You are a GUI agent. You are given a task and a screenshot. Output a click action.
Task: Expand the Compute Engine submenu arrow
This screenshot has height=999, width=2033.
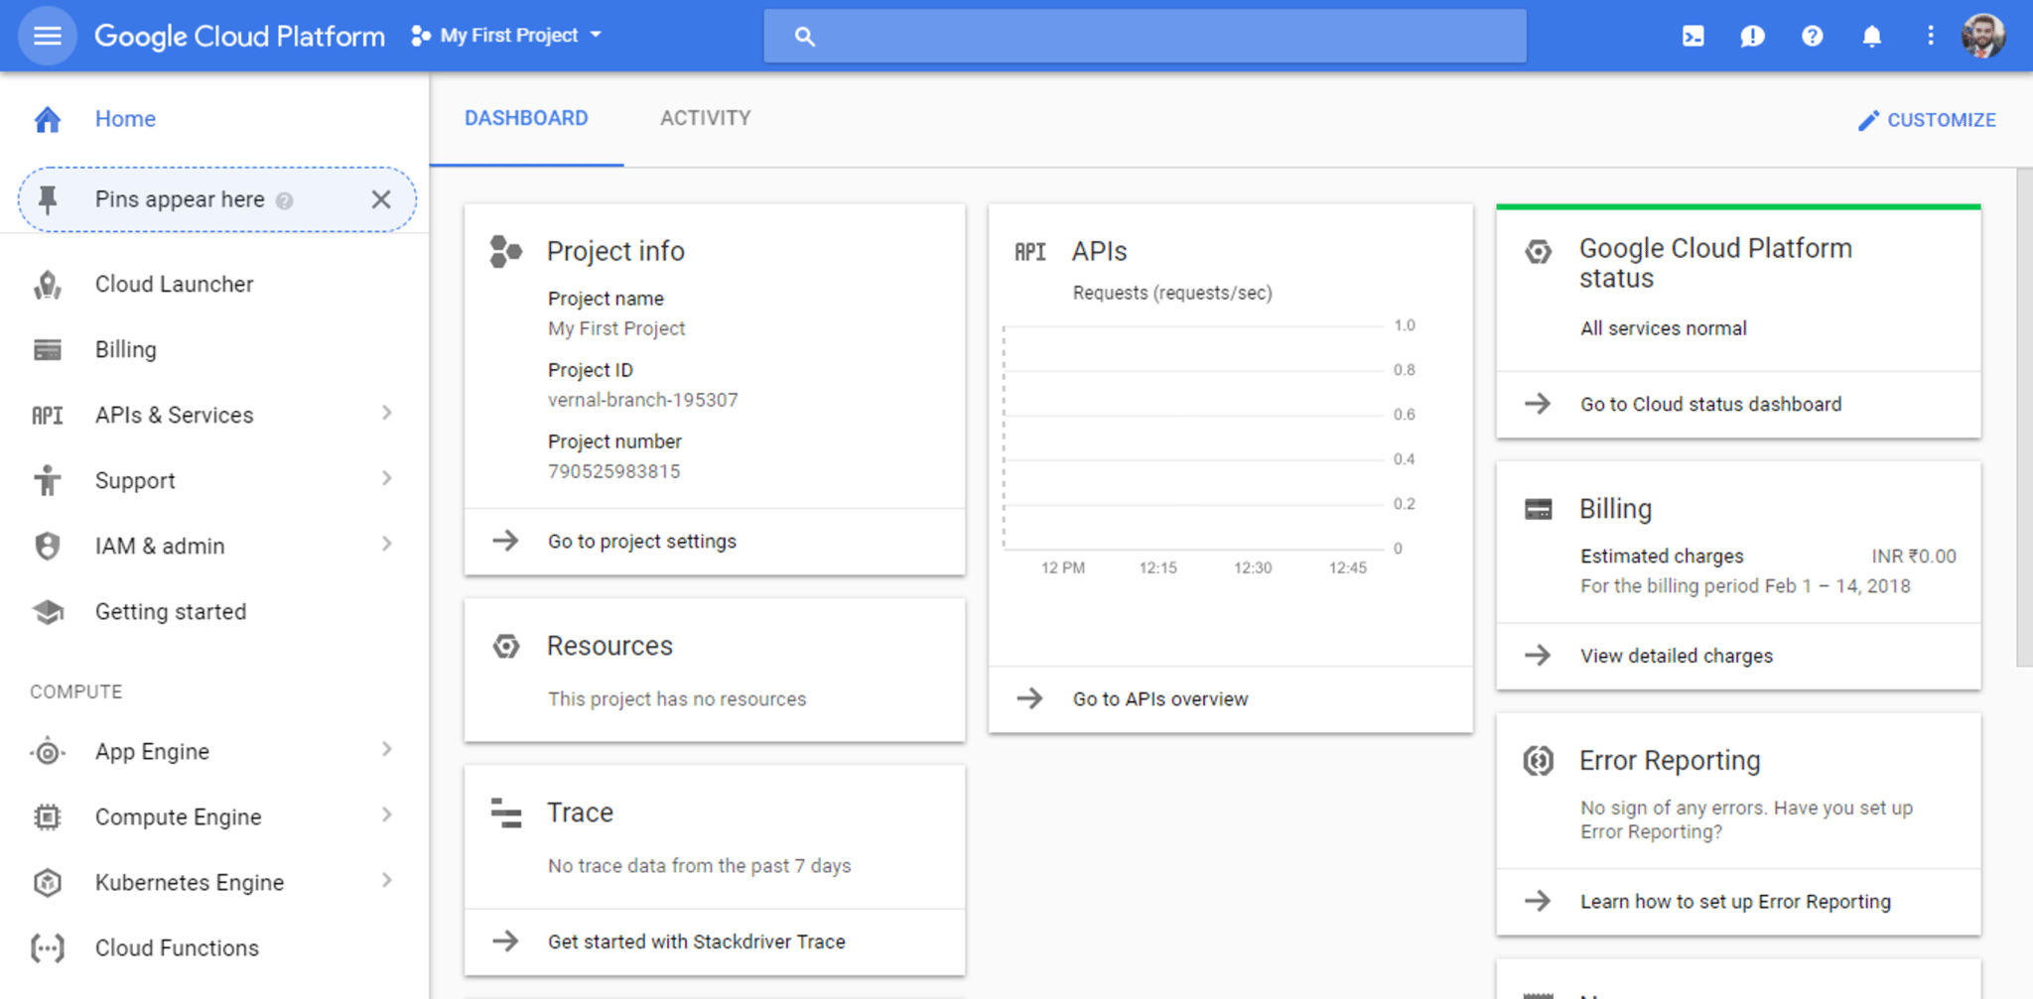(387, 815)
